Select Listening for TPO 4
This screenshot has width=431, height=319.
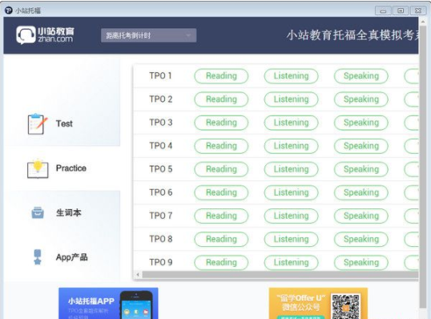tap(291, 146)
